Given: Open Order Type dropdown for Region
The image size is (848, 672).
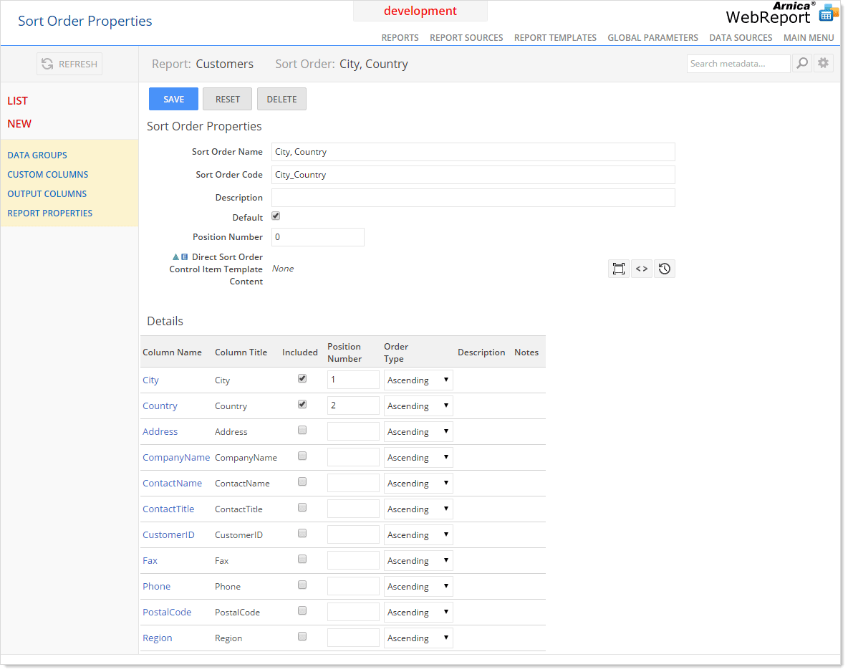Looking at the screenshot, I should click(x=418, y=638).
